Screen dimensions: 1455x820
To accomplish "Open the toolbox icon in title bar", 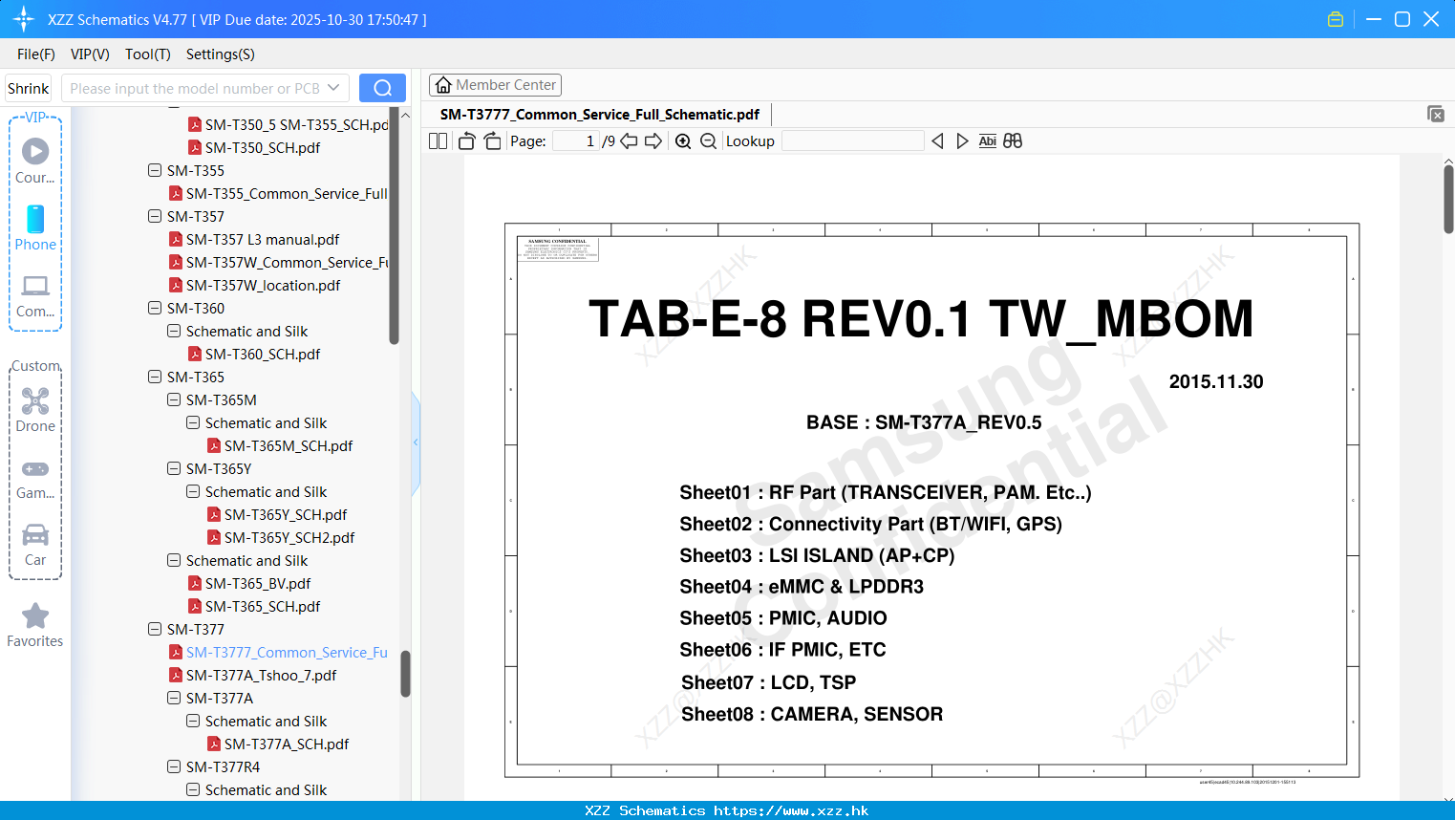I will click(x=1336, y=19).
